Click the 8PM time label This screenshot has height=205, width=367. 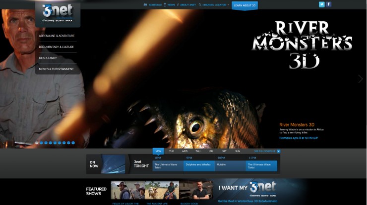[x=158, y=158]
